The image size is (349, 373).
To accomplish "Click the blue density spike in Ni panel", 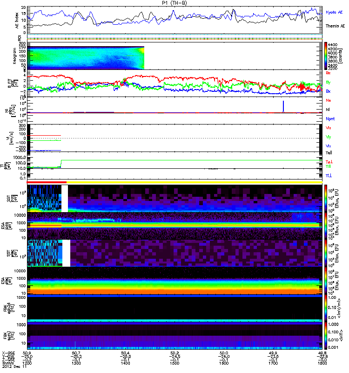I will tap(283, 106).
